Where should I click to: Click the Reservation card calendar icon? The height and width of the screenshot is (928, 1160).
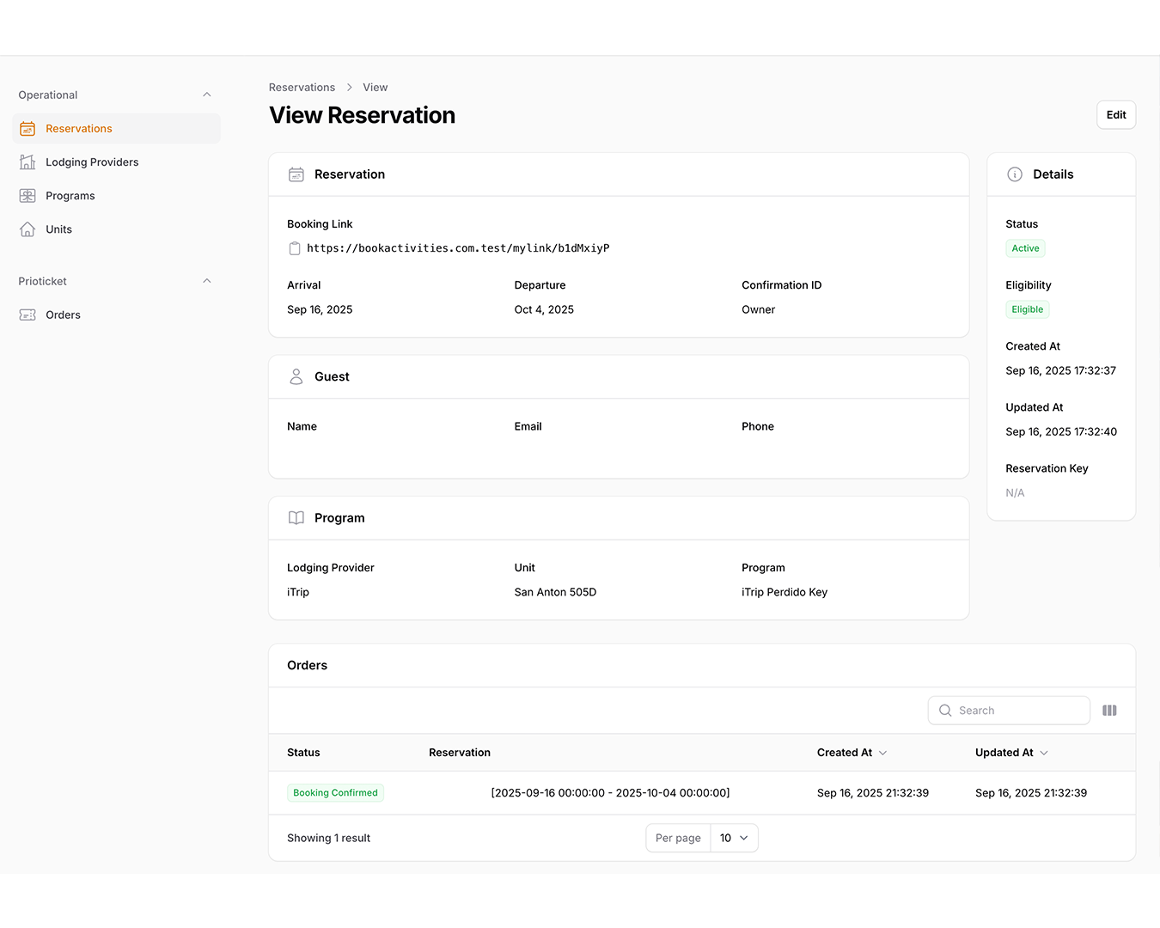(x=296, y=174)
